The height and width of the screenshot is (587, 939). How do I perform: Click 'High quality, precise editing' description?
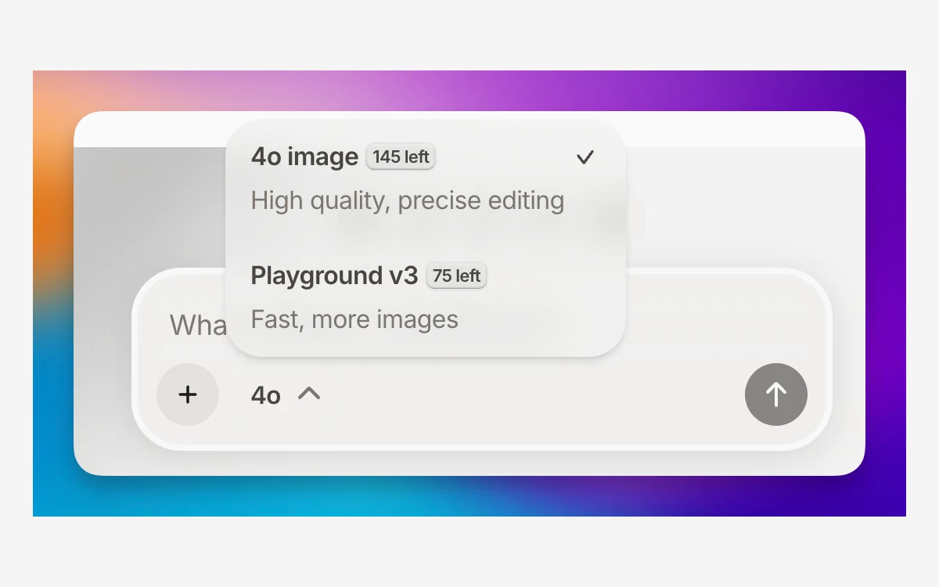pyautogui.click(x=408, y=201)
